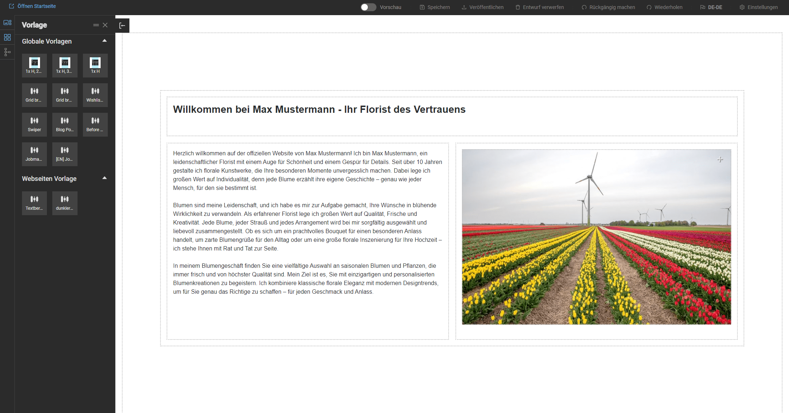Viewport: 789px width, 413px height.
Task: Collapse the sidebar with arrow icon
Action: click(122, 26)
